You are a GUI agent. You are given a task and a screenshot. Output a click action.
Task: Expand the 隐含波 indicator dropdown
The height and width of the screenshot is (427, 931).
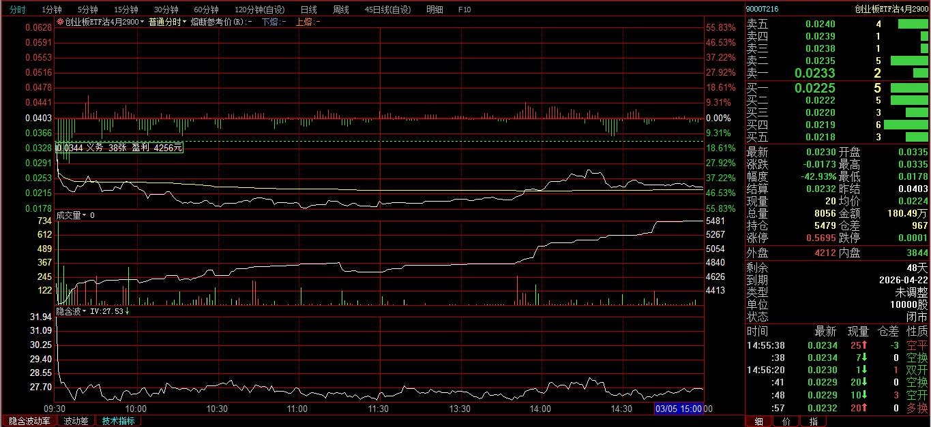point(72,311)
